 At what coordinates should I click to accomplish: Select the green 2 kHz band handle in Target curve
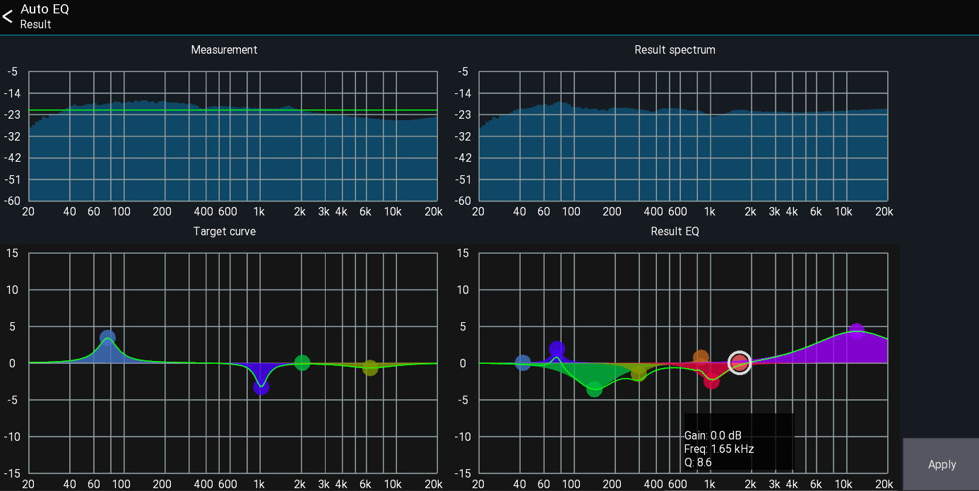[302, 362]
